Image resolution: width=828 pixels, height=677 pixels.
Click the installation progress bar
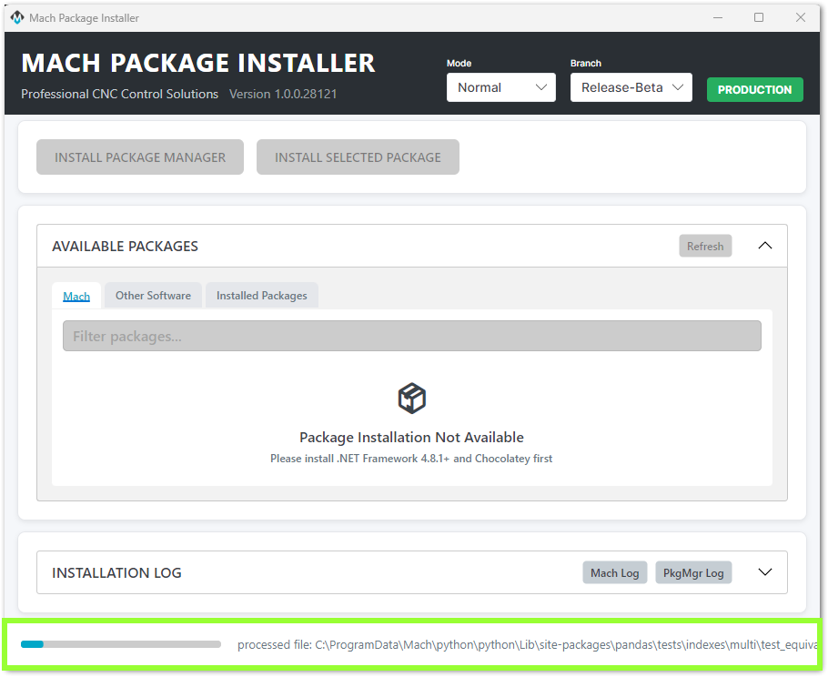tap(121, 644)
